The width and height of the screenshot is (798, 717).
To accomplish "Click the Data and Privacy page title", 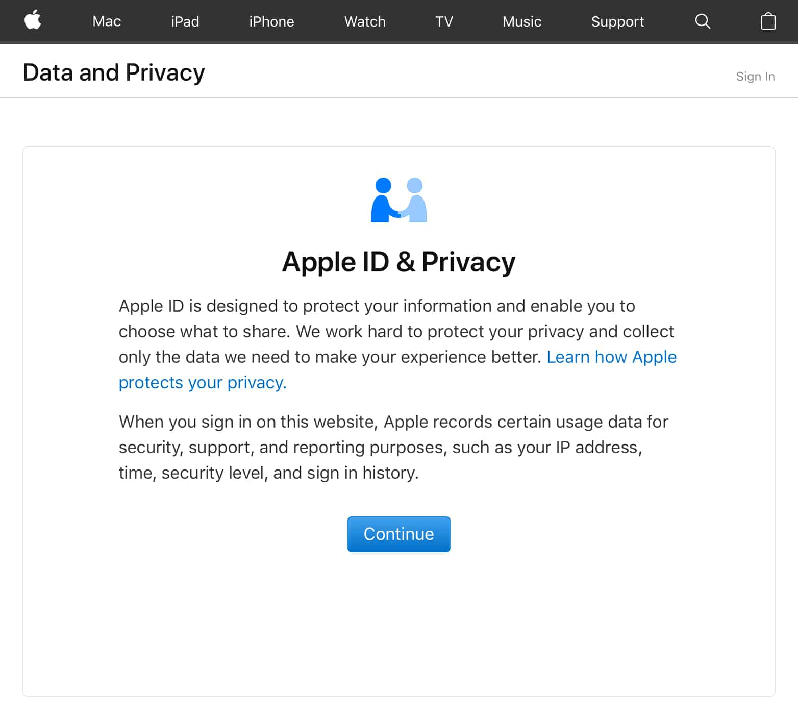I will point(114,72).
